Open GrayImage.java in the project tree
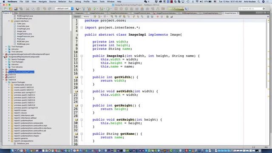The image size is (272, 153). 23,28
